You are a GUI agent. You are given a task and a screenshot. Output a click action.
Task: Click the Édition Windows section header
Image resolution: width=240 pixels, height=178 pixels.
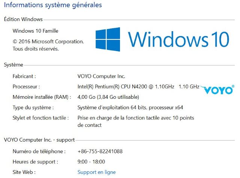pos(23,19)
